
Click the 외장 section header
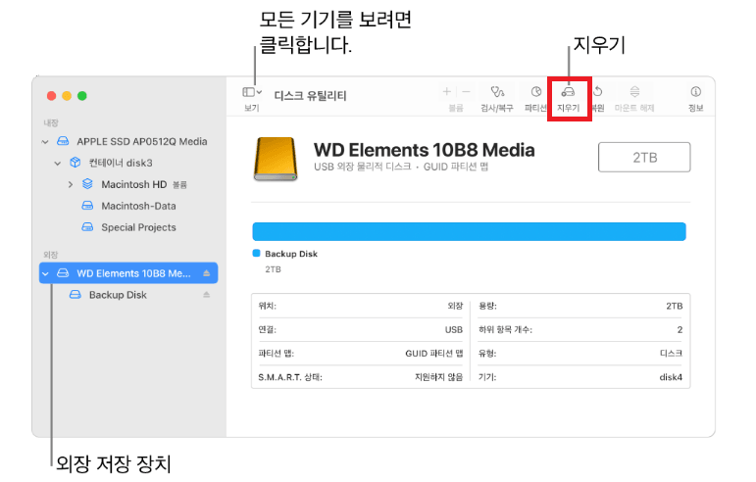(51, 255)
